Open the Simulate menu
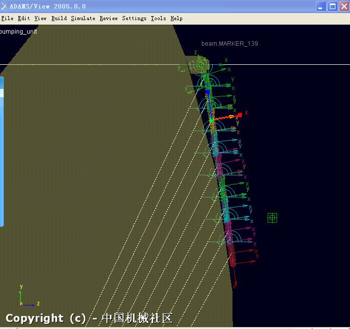 pos(83,18)
